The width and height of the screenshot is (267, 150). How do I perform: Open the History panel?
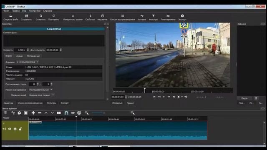pos(142,17)
